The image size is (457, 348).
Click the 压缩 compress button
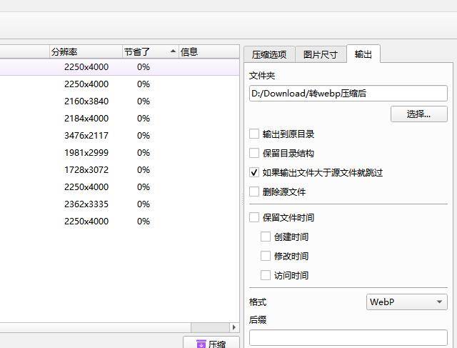(x=211, y=342)
